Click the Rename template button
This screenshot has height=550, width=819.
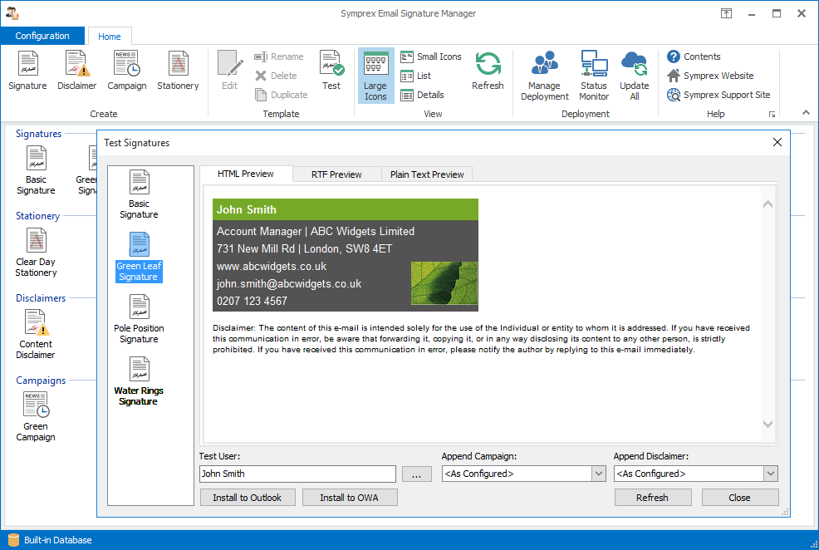tap(279, 56)
